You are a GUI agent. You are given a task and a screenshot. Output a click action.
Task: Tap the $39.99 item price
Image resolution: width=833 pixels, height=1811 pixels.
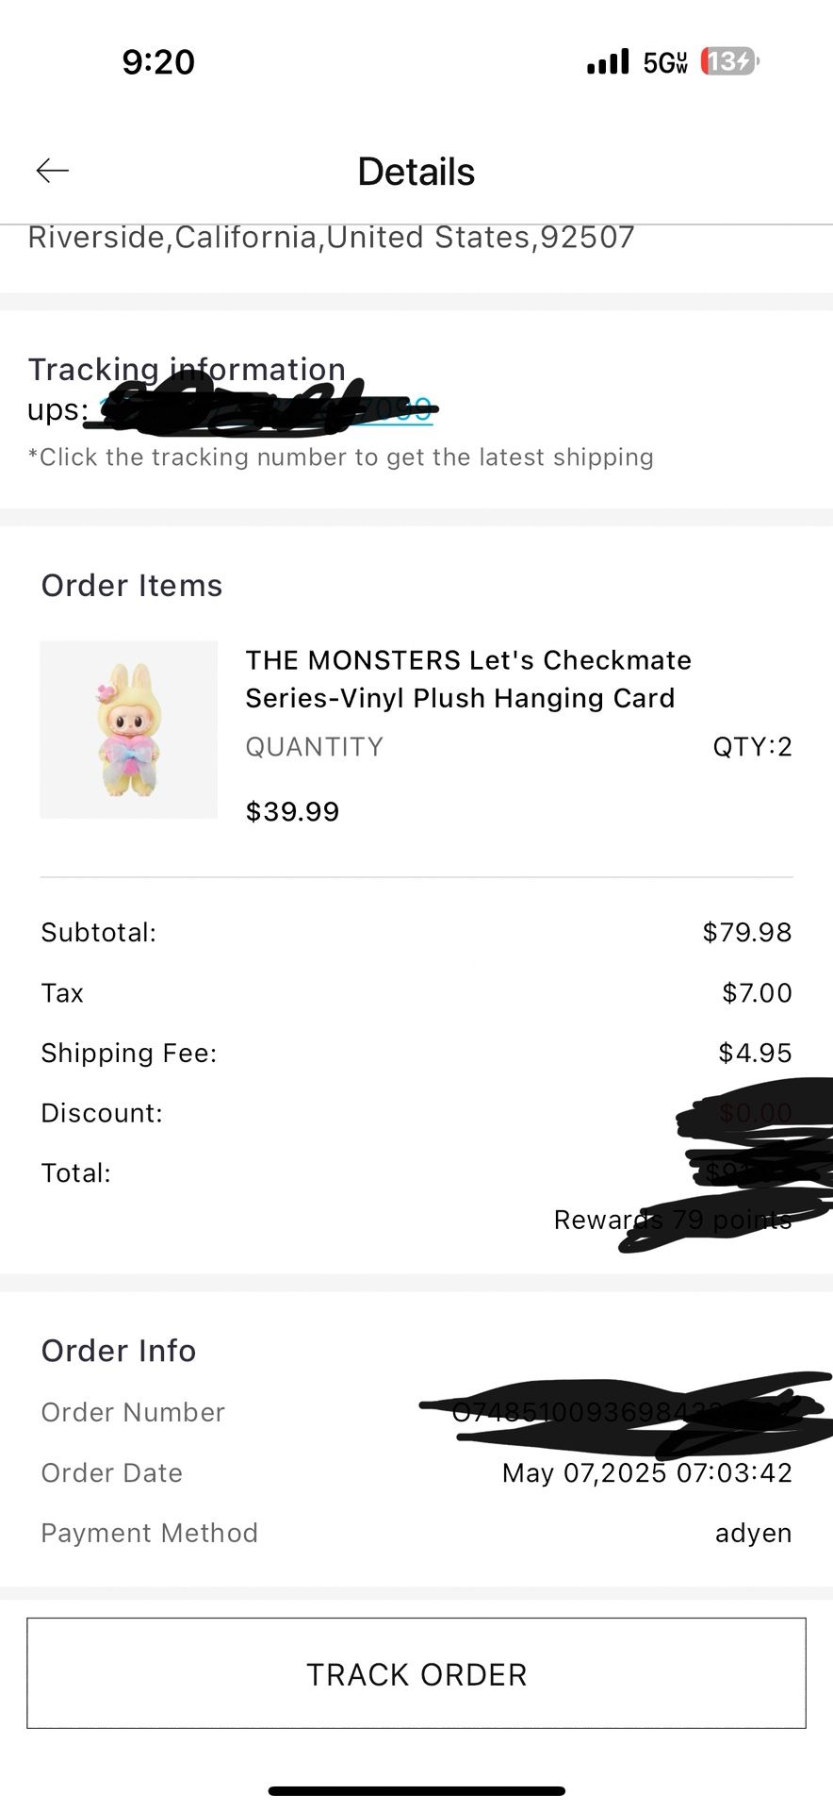pos(292,811)
